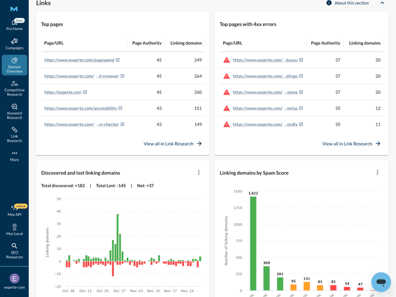Go to Campaigns section
Screen dimensions: 396x297
[14, 44]
